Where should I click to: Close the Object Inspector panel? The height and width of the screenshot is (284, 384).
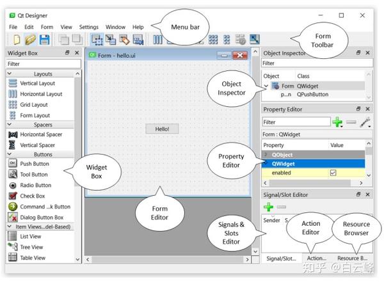pyautogui.click(x=367, y=52)
